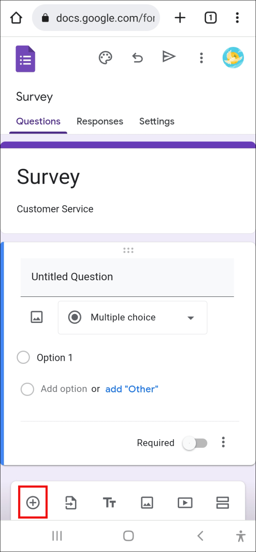This screenshot has height=552, width=256.
Task: Add an image to the question
Action: point(37,317)
